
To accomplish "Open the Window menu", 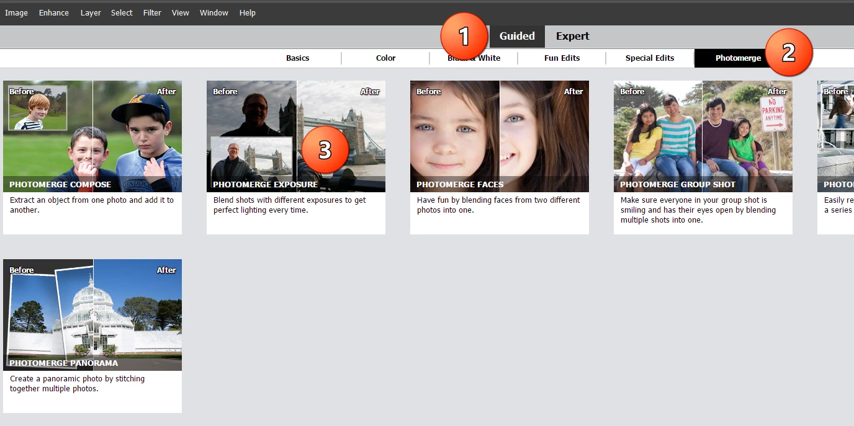I will click(x=214, y=12).
